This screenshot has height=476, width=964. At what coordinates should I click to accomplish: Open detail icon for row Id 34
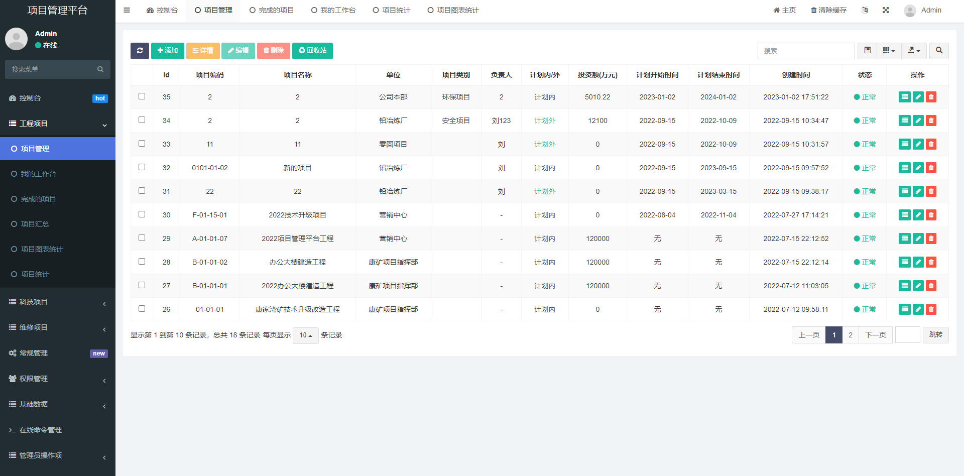(904, 121)
